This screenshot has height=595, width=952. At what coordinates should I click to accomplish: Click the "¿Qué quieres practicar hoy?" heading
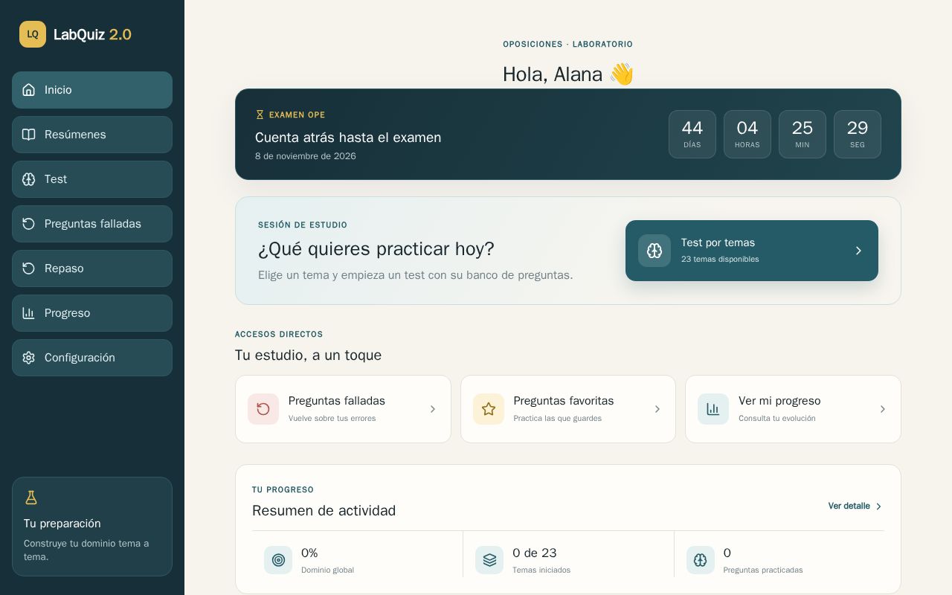tap(376, 248)
